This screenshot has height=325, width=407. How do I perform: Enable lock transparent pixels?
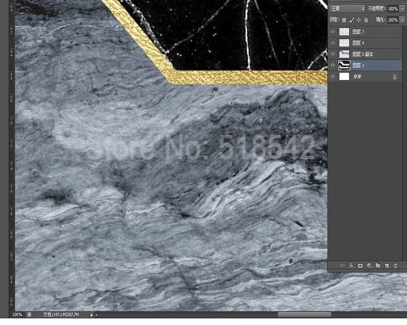[345, 19]
